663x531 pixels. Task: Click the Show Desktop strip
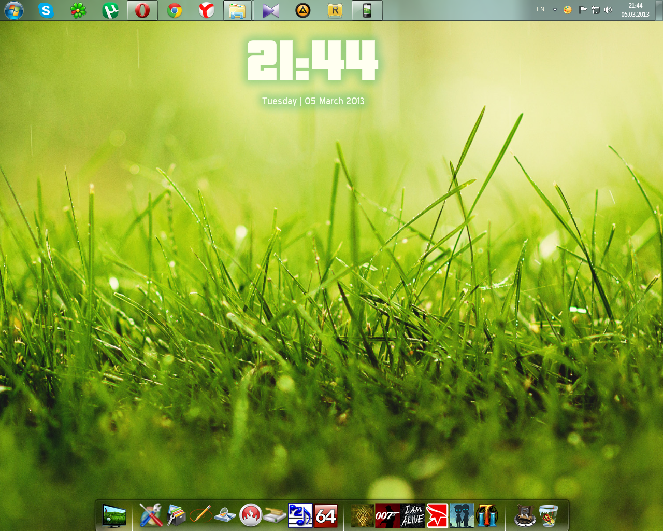point(659,10)
